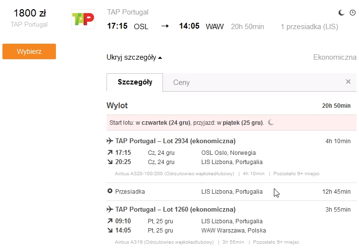Image resolution: width=359 pixels, height=249 pixels.
Task: Click the arrival arrow icon at 14:05 Warszawa
Action: [110, 230]
